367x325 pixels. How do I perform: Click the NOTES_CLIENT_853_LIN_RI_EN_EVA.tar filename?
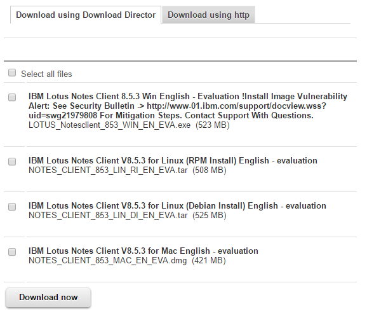[x=108, y=170]
